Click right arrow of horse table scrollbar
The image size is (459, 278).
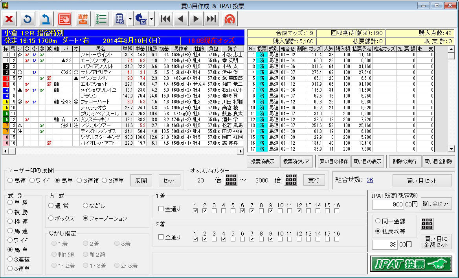point(241,151)
